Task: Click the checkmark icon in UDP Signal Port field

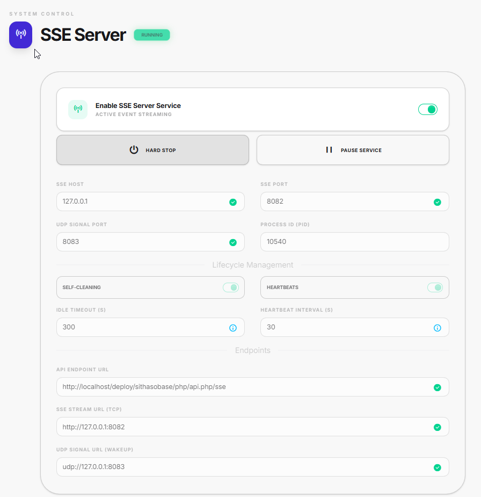Action: pos(233,242)
